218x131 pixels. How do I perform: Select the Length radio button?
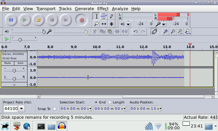click(110, 102)
